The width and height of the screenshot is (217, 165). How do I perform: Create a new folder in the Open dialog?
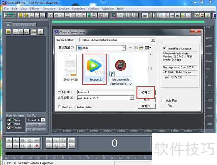[141, 48]
